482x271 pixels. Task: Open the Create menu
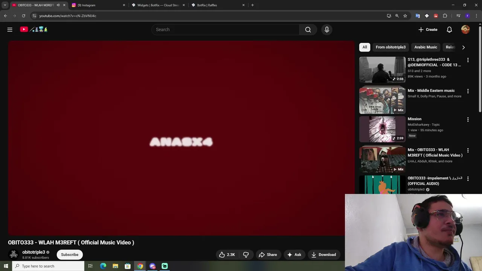tap(428, 29)
